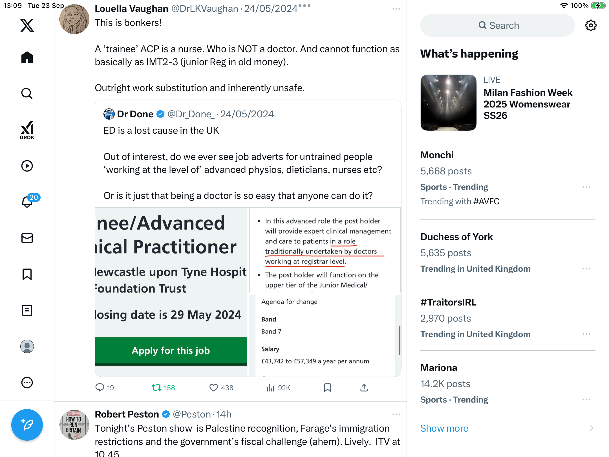The width and height of the screenshot is (609, 457).
Task: Open options for Monchi trending topic
Action: coord(586,187)
